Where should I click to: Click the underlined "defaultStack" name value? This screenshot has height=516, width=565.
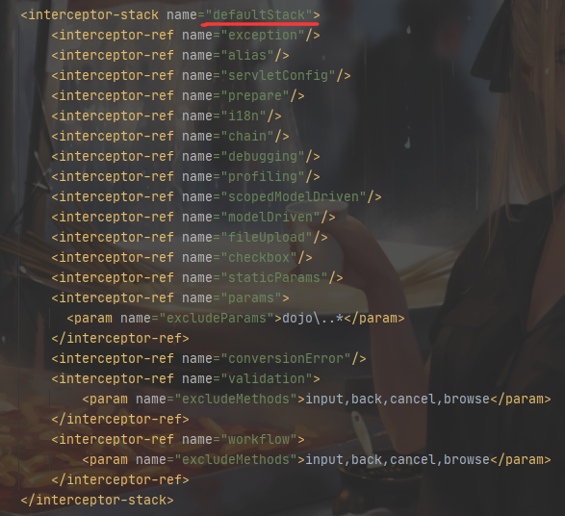point(259,14)
